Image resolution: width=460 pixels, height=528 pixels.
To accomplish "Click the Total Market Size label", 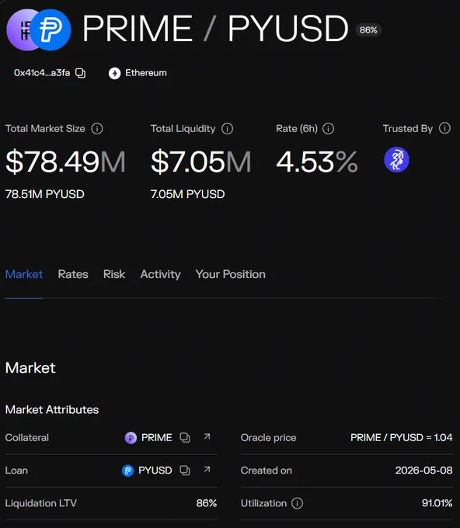I will coord(45,129).
